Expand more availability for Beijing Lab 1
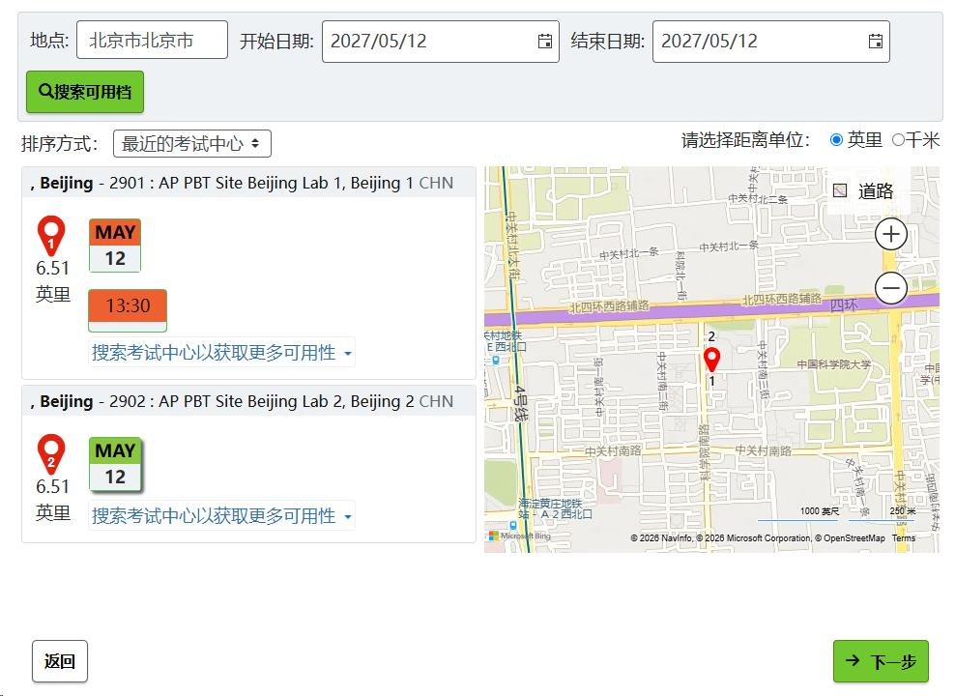This screenshot has width=955, height=696. (221, 353)
